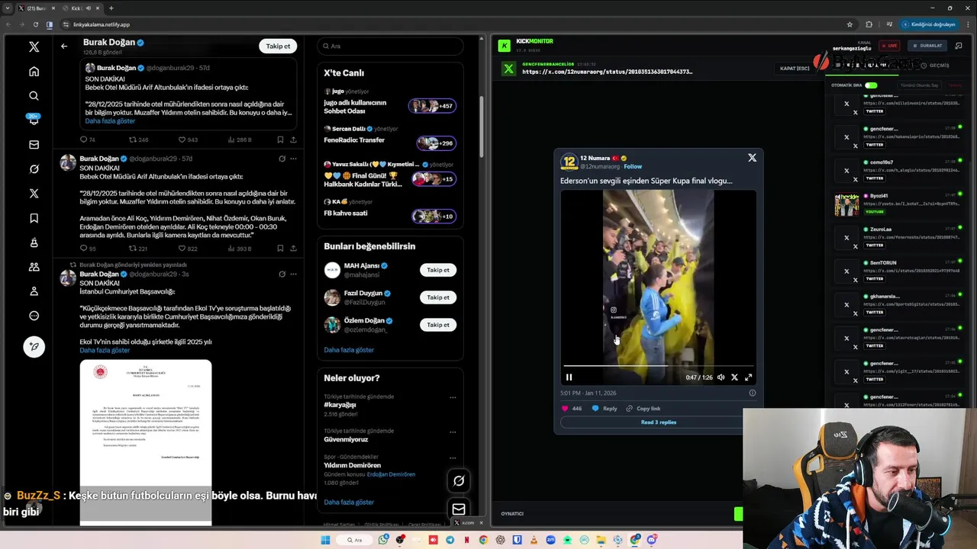Click the compose Post feather button
The image size is (977, 549).
click(x=34, y=347)
